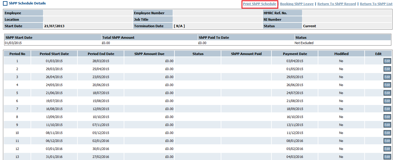
Task: Click Edit button for period 4
Action: coord(387,85)
